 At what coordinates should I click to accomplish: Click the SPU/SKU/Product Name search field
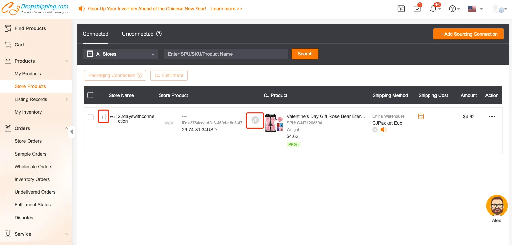pyautogui.click(x=226, y=54)
